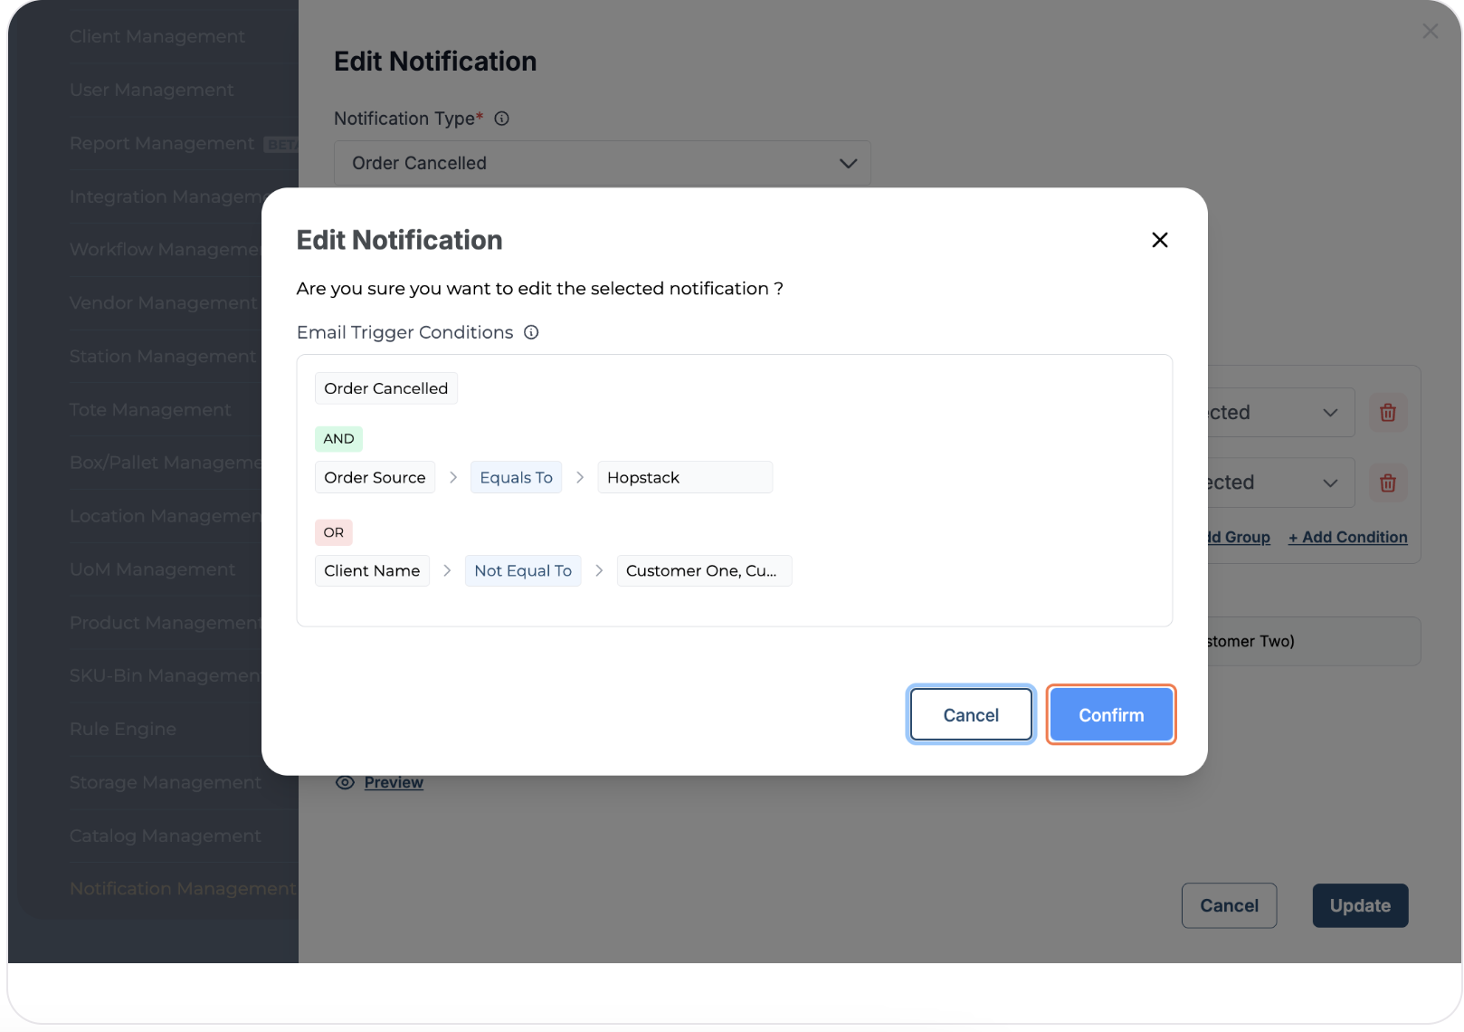Confirm the notification edit

pyautogui.click(x=1111, y=715)
